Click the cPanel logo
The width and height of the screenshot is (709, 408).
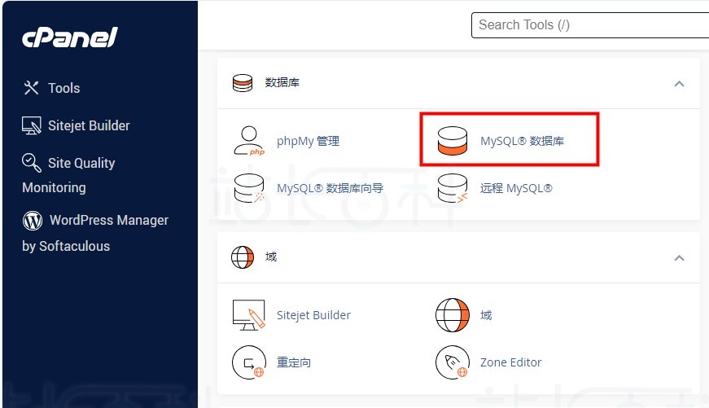70,37
